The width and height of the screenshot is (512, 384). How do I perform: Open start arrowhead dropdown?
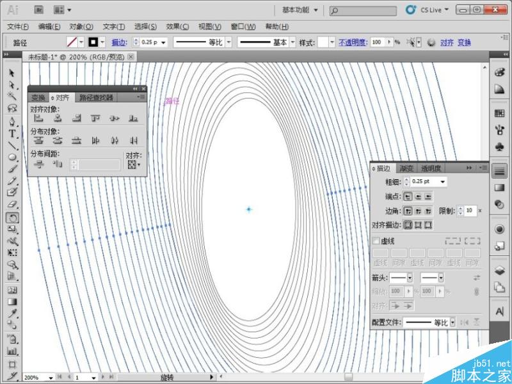410,278
